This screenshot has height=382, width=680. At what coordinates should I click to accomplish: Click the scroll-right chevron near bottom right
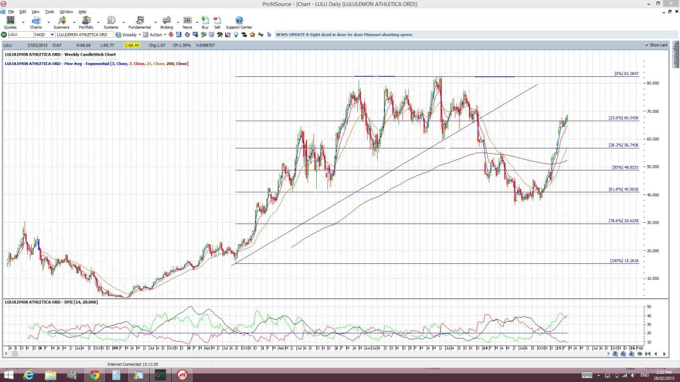pyautogui.click(x=608, y=354)
